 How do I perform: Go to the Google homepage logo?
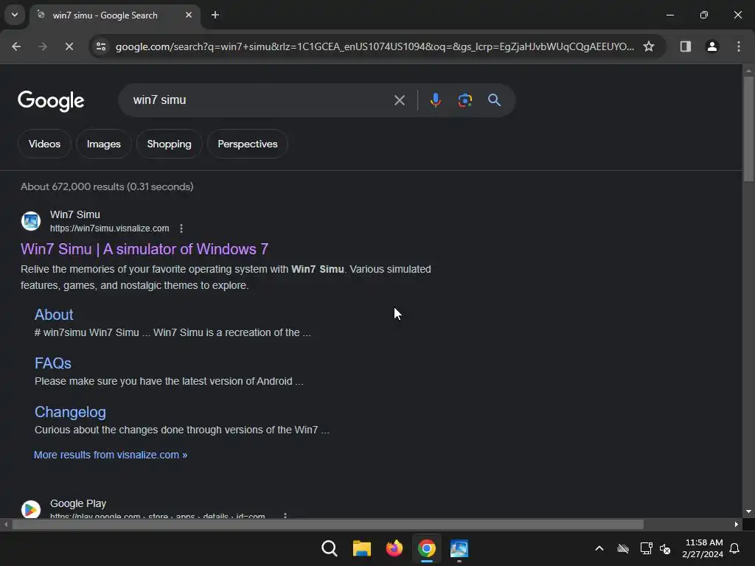coord(51,100)
